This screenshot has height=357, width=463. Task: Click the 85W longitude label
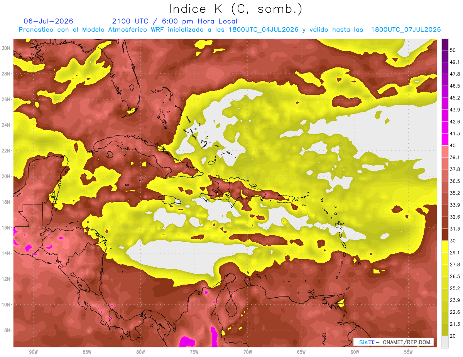(87, 352)
